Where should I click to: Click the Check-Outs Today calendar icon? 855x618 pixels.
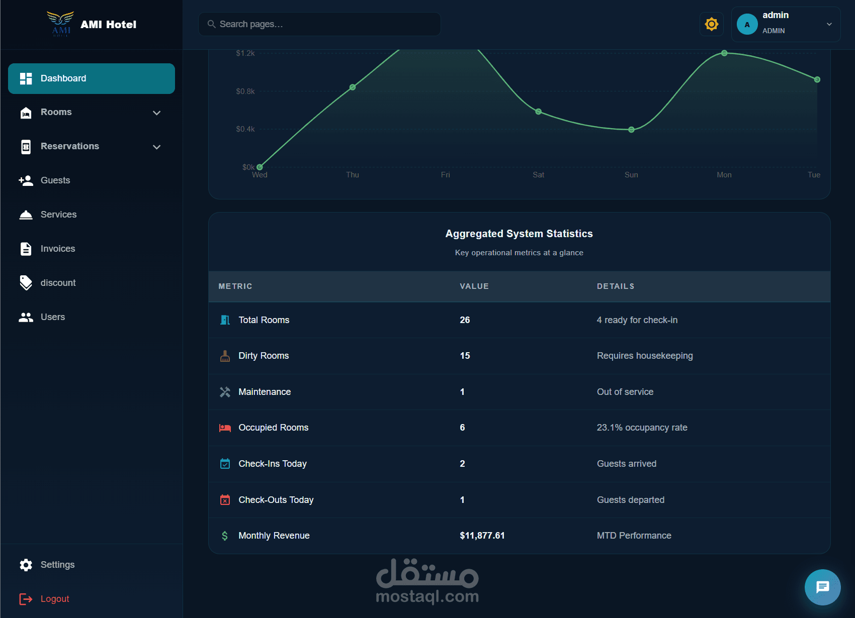225,500
